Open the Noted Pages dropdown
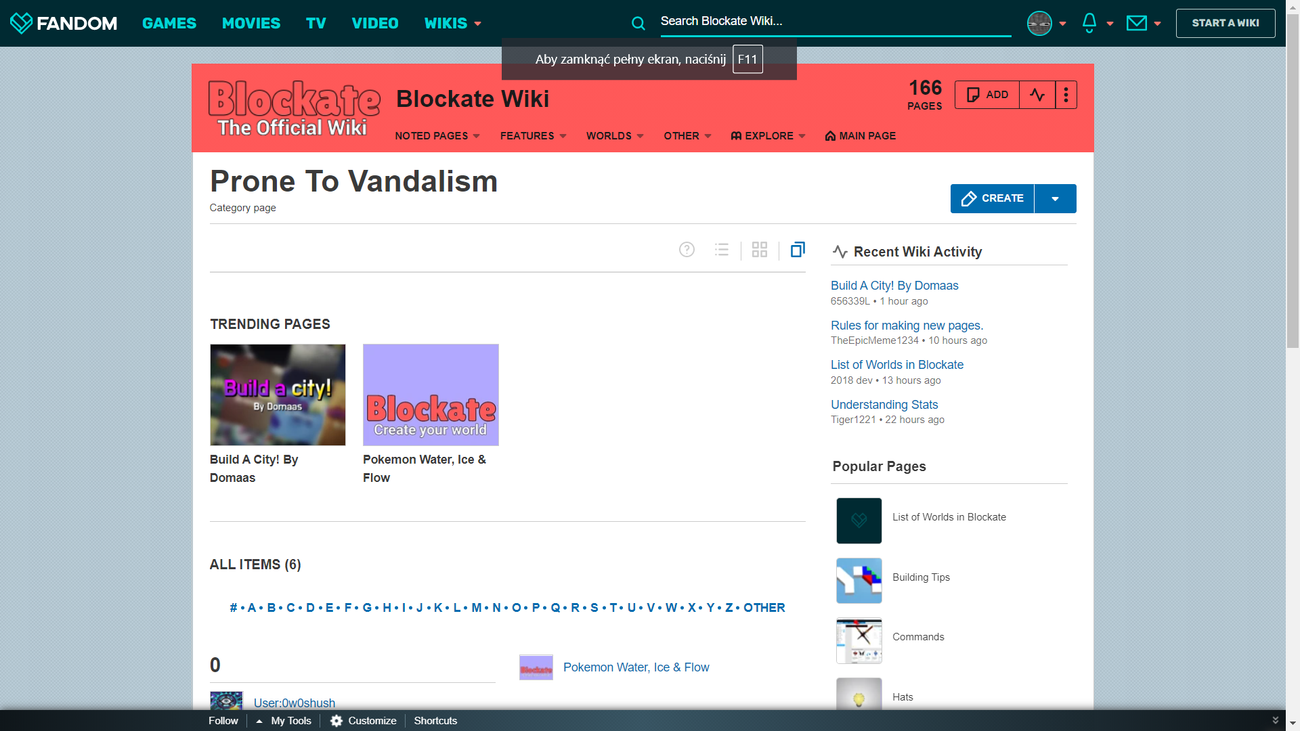Viewport: 1300px width, 731px height. [x=437, y=136]
